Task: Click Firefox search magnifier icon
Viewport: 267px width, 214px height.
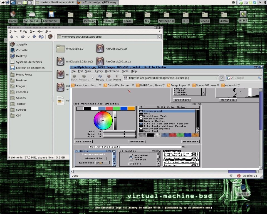Action: 260,78
